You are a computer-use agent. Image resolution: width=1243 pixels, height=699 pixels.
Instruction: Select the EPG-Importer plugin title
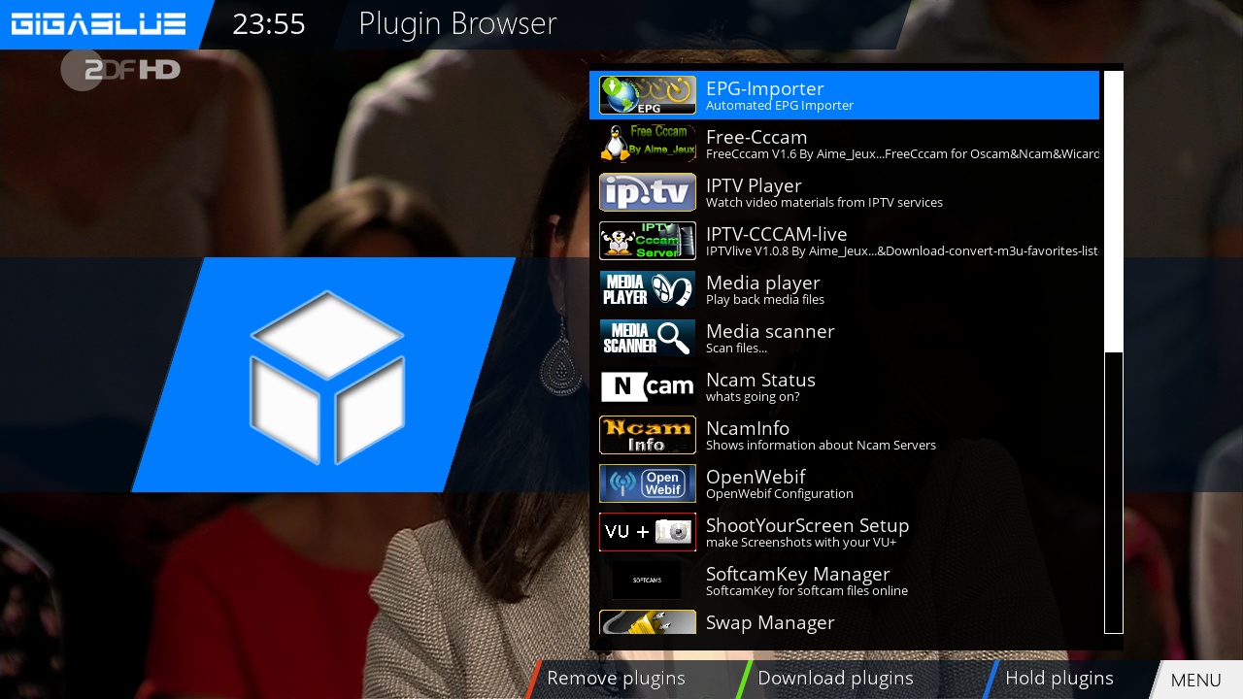point(765,88)
